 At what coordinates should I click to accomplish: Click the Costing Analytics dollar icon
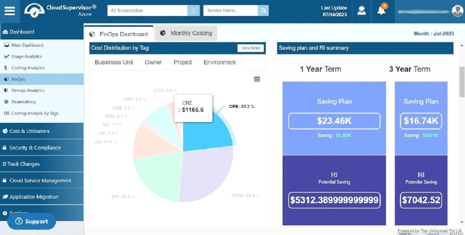(x=6, y=68)
